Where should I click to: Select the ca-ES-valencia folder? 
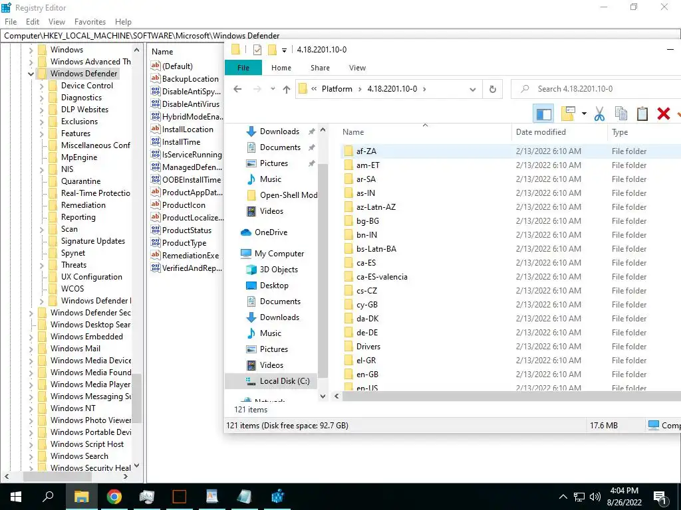pyautogui.click(x=382, y=277)
